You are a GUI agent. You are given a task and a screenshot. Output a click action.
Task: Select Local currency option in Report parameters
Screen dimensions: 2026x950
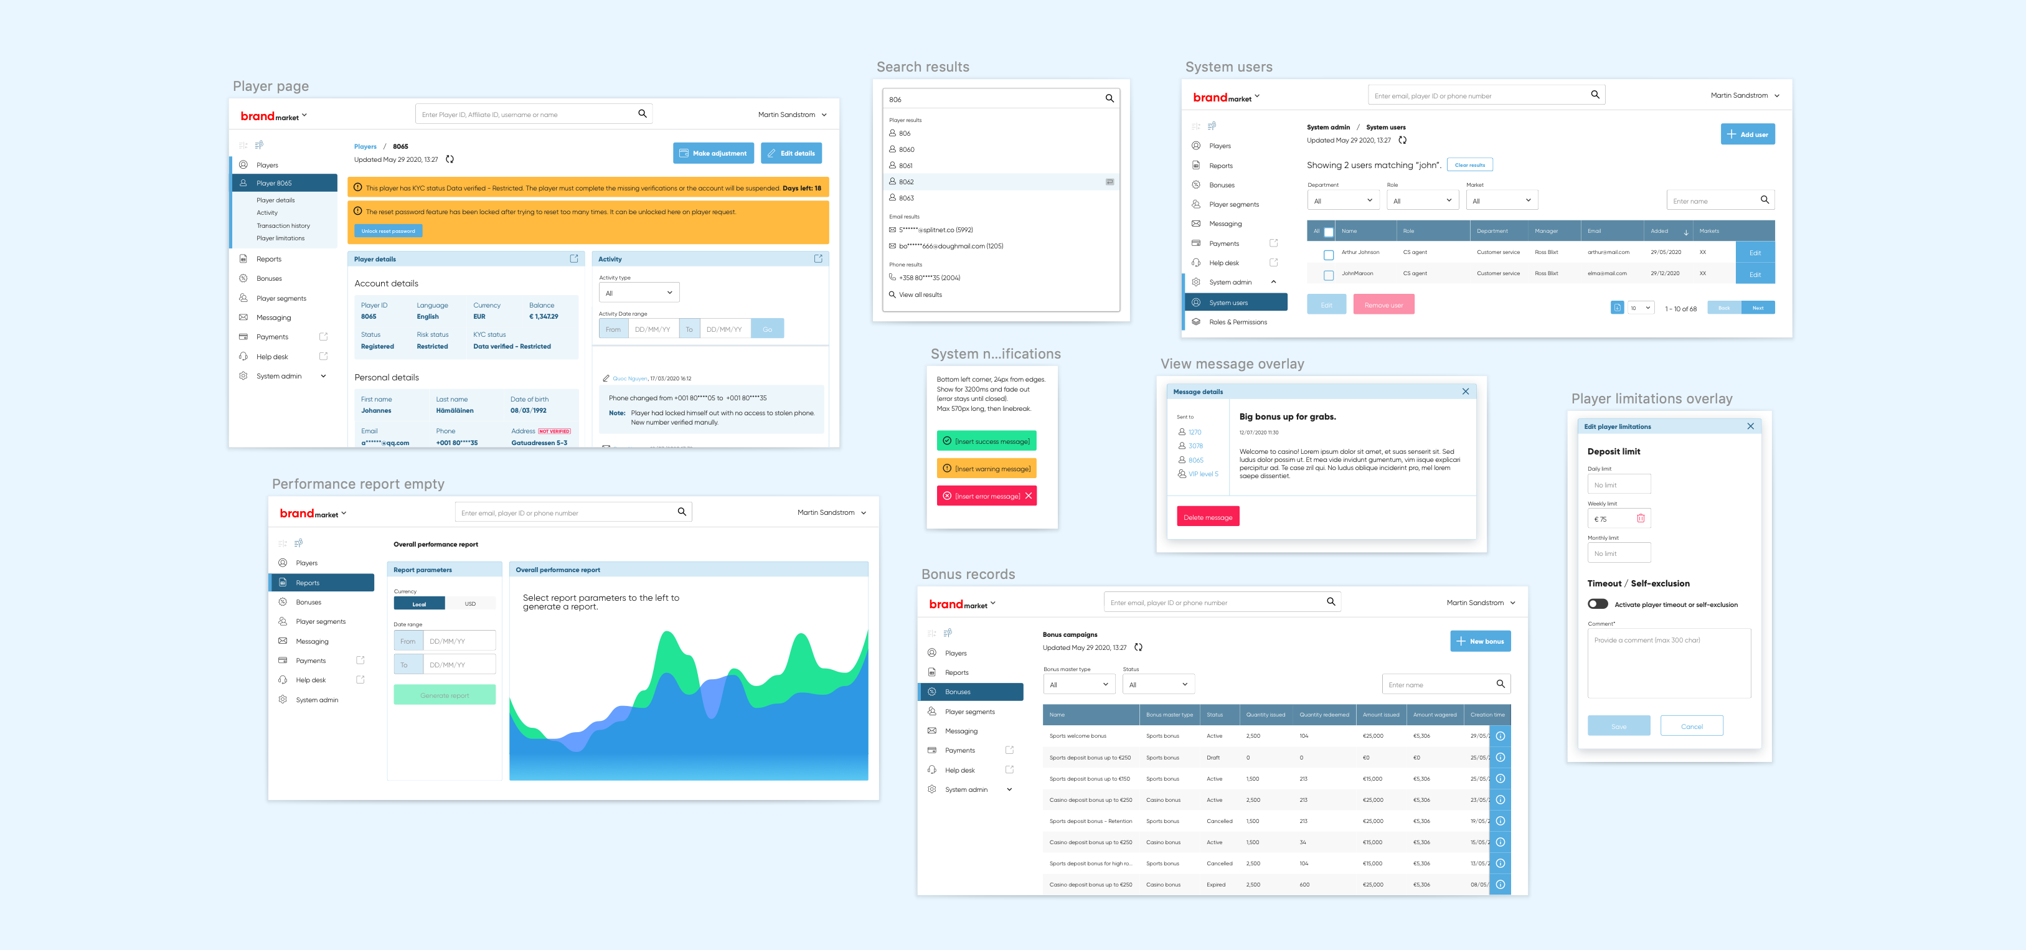(419, 604)
